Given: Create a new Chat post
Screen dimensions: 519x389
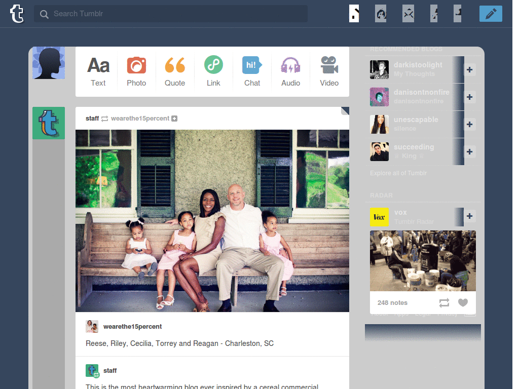Looking at the screenshot, I should [252, 71].
